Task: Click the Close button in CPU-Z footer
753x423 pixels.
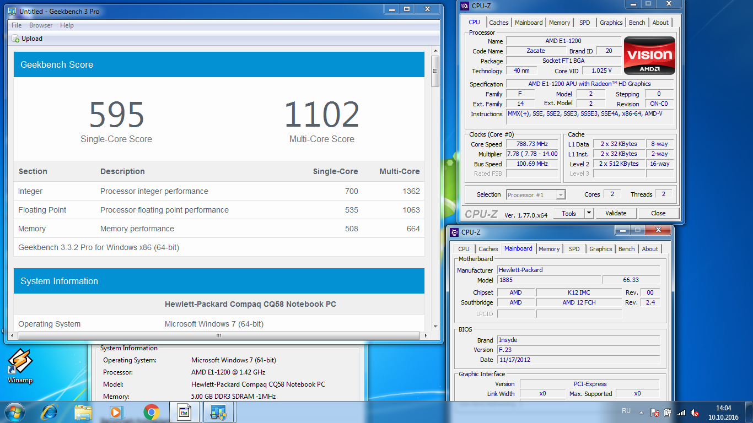Action: [x=658, y=213]
